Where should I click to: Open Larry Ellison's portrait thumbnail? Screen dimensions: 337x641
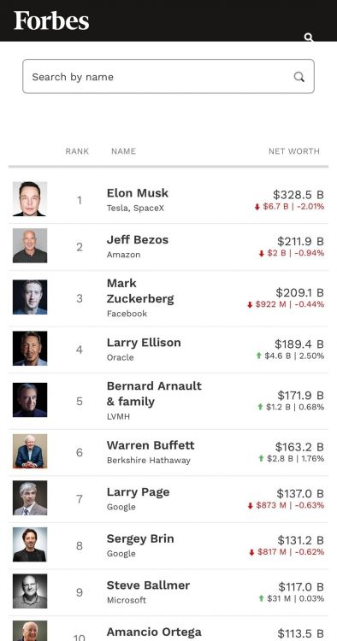point(30,349)
